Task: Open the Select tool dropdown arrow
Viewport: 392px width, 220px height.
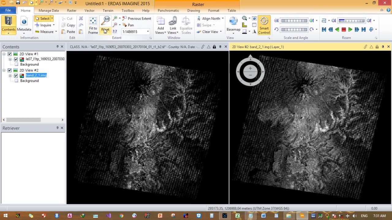Action: click(x=52, y=19)
